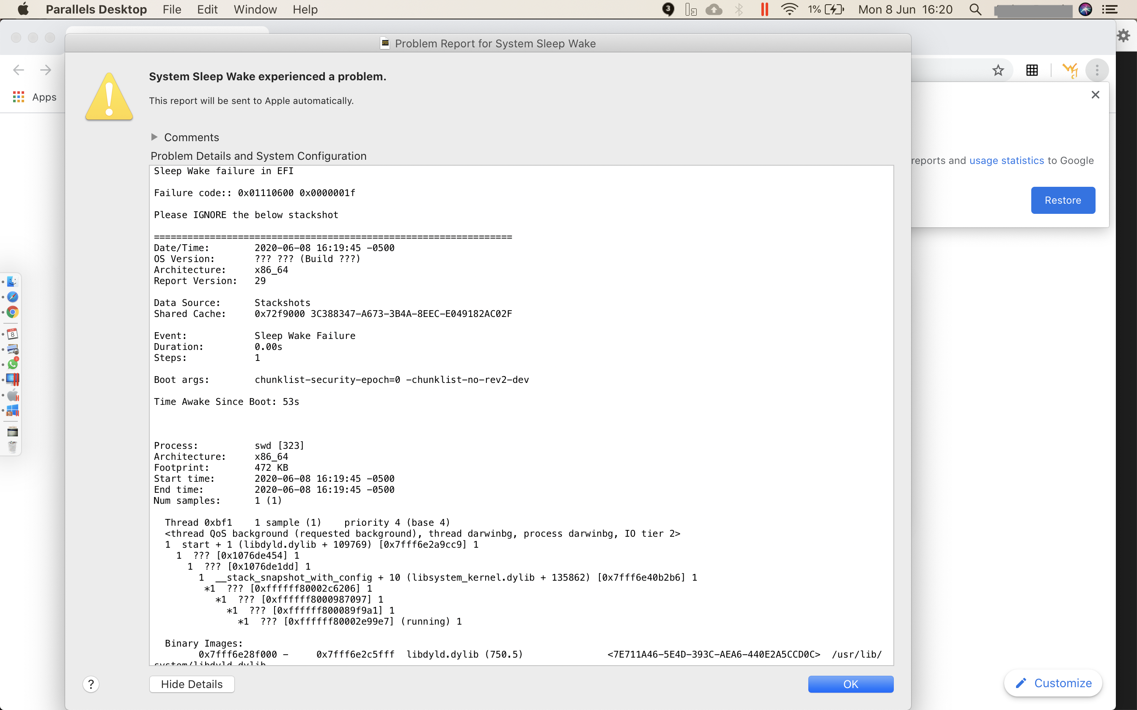Open Safari from the dock
The width and height of the screenshot is (1137, 710).
point(13,297)
